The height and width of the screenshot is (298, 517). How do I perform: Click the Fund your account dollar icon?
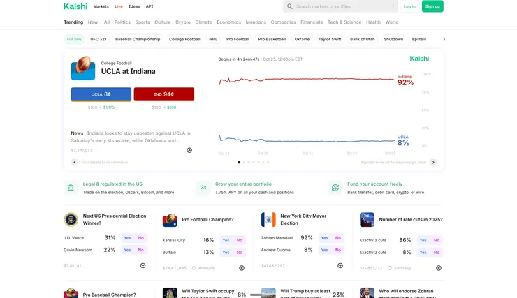[335, 188]
